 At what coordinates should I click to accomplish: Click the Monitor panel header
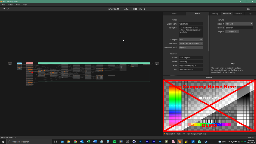pos(209,77)
